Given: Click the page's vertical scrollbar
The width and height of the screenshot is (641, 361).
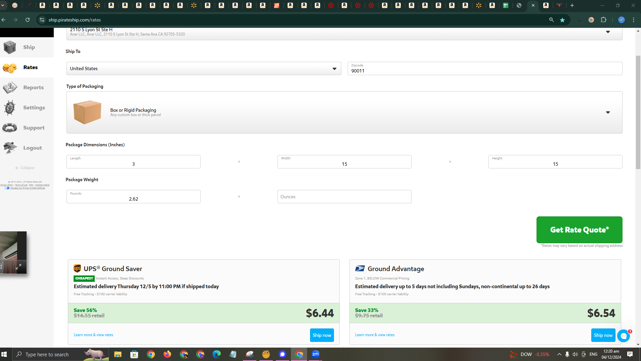Looking at the screenshot, I should (x=638, y=112).
